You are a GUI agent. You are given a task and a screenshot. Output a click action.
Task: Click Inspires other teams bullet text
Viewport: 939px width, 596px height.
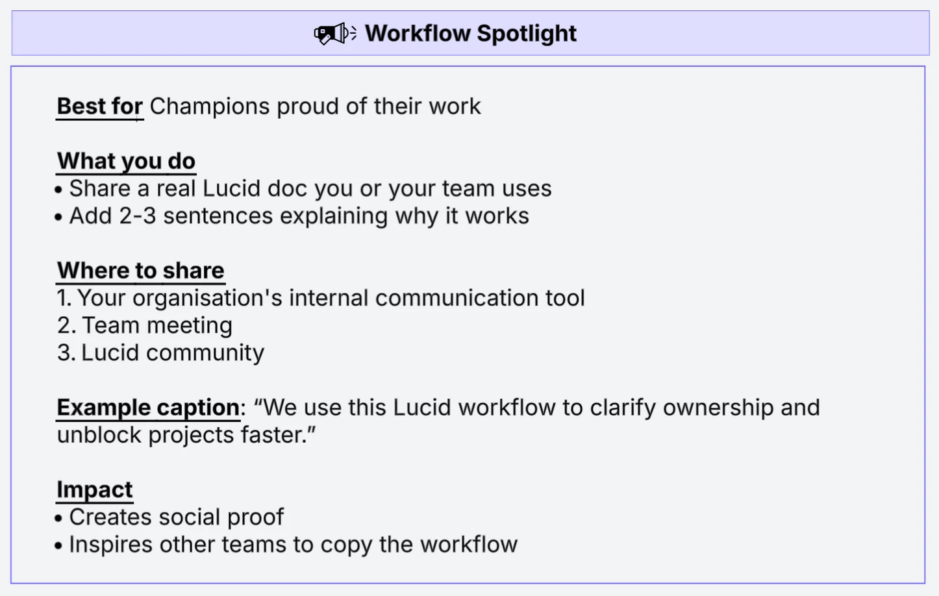click(286, 545)
